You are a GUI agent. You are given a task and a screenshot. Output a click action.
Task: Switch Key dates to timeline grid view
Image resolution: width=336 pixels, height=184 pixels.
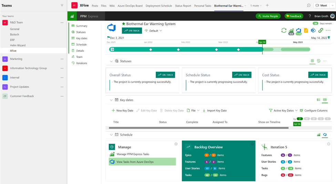tap(325, 100)
